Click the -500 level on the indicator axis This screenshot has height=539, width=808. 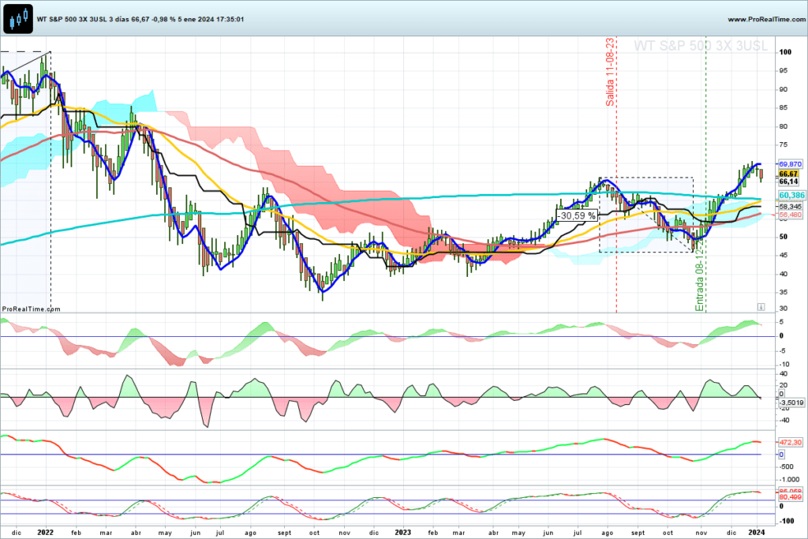point(786,467)
